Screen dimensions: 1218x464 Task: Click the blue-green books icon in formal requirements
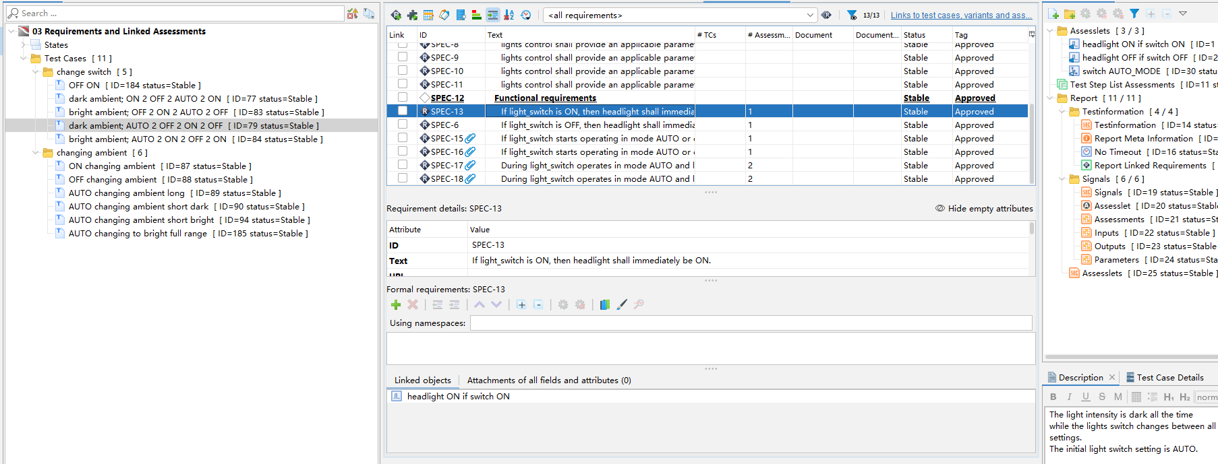[605, 305]
